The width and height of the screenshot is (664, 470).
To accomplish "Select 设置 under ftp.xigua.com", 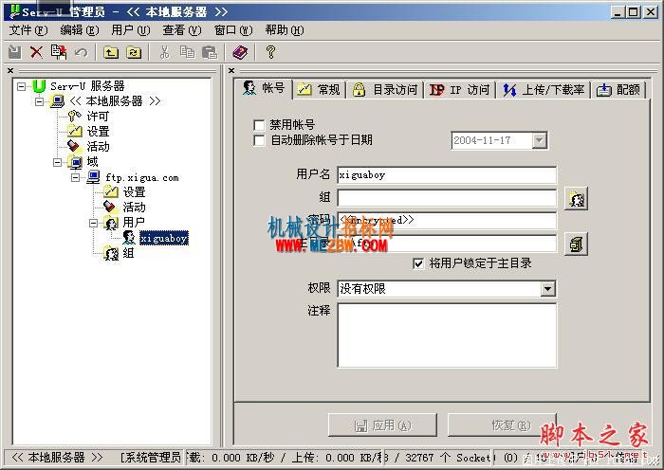I will point(135,192).
